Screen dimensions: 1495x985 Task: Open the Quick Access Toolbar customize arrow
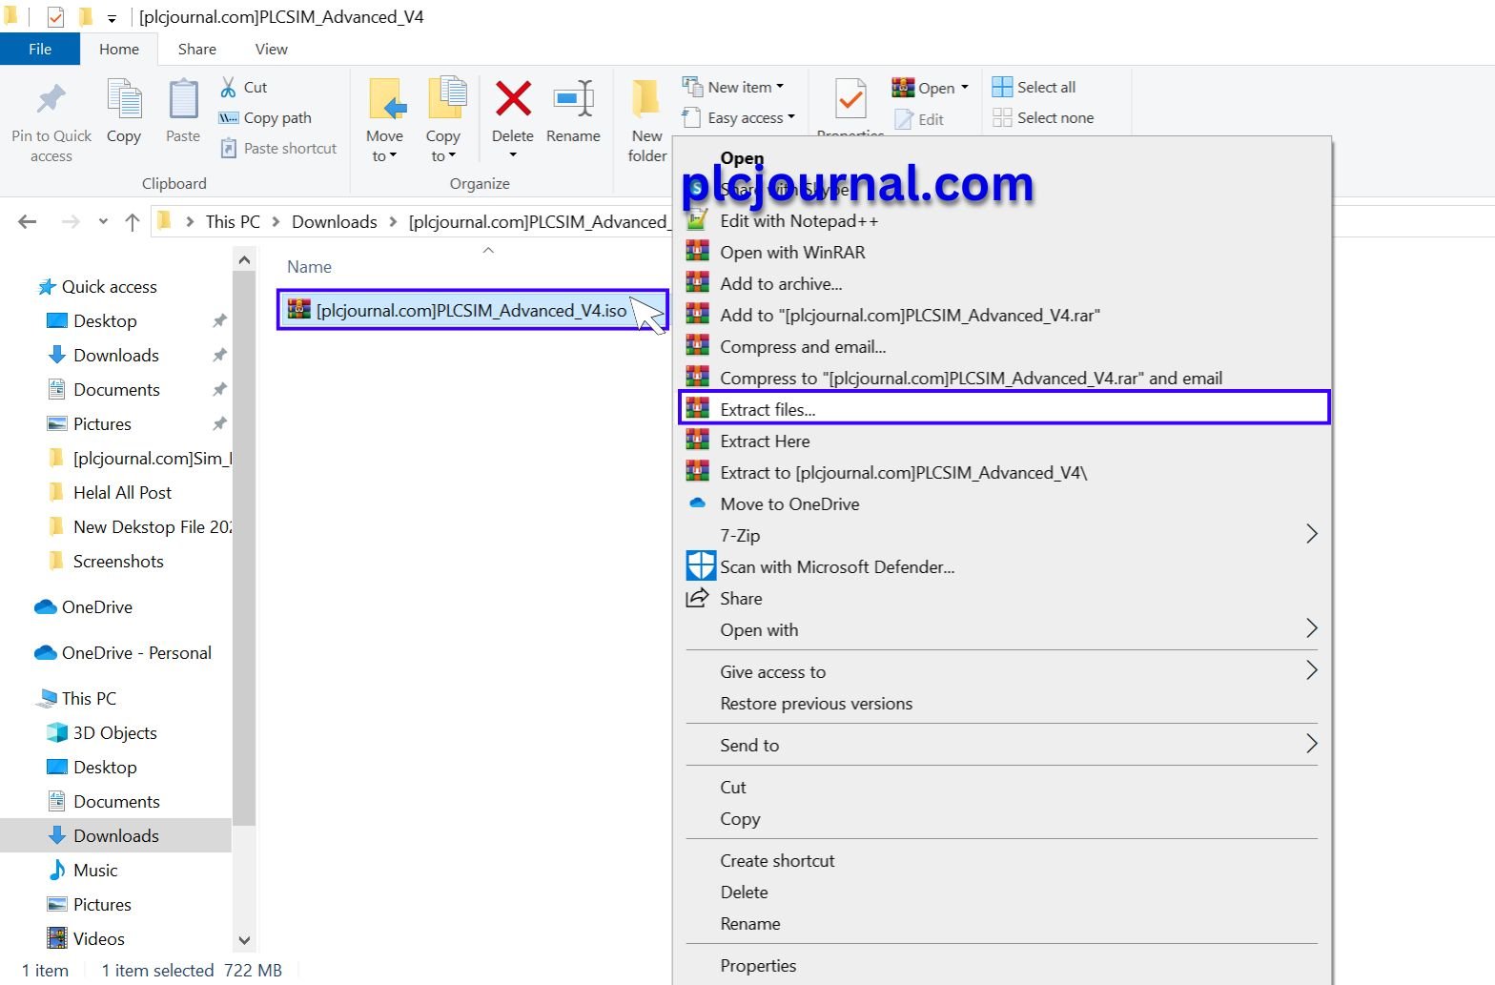tap(112, 18)
